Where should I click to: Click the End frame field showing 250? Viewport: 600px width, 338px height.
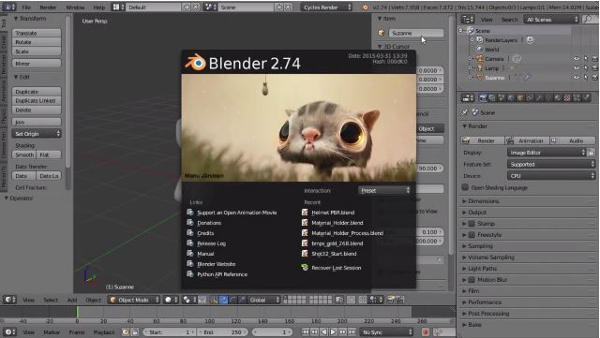223,332
